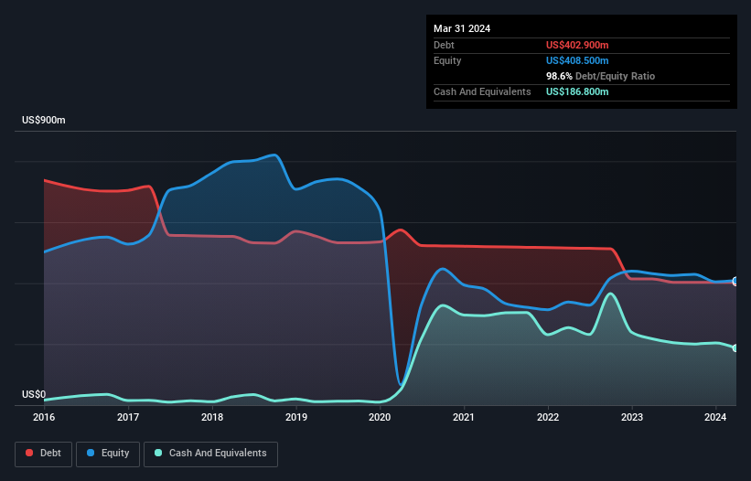
Task: Select the 2024 x-axis label
Action: pos(715,417)
